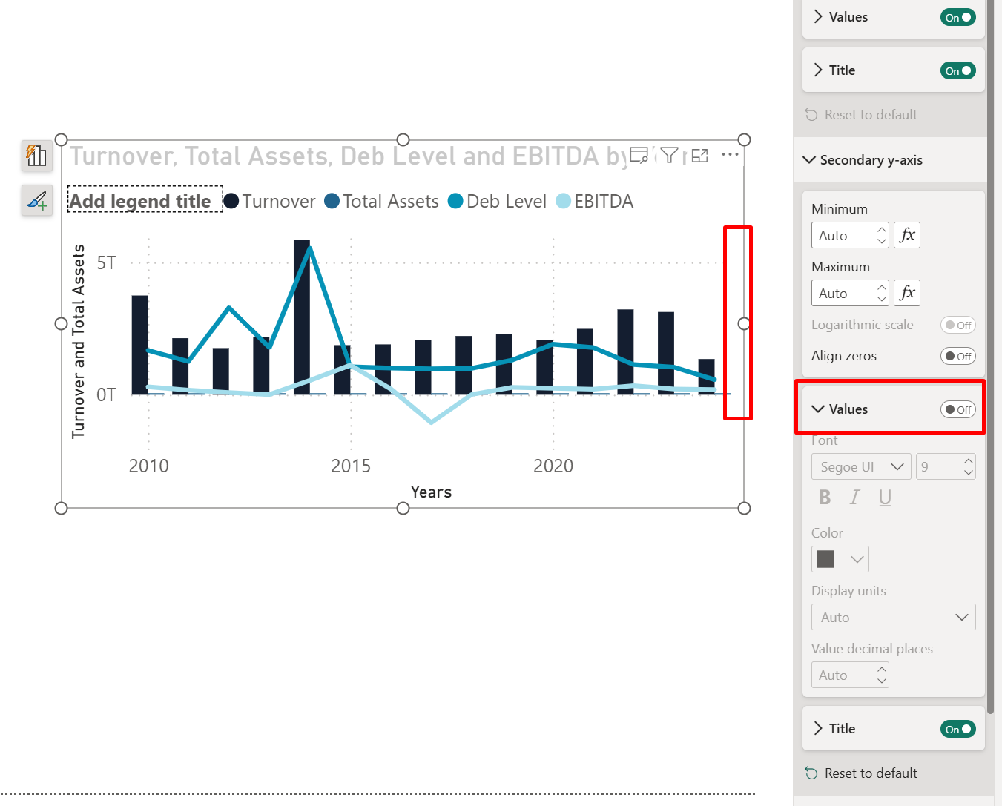This screenshot has width=1002, height=806.
Task: Click the fx button beside Maximum
Action: [907, 293]
